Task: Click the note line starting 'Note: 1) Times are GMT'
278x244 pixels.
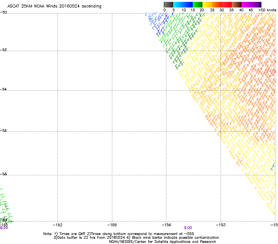Action: 118,234
